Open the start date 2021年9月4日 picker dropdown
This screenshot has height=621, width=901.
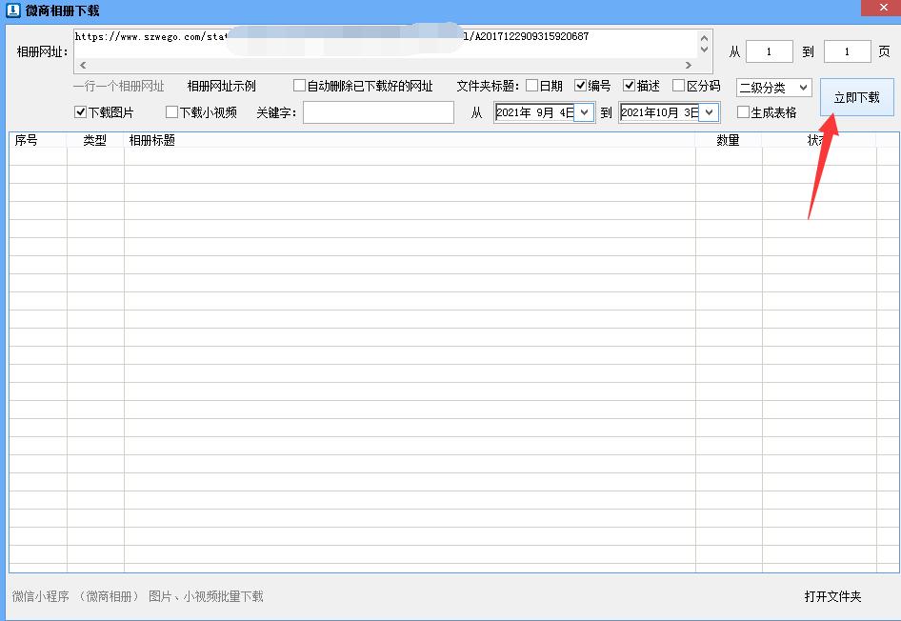click(585, 112)
